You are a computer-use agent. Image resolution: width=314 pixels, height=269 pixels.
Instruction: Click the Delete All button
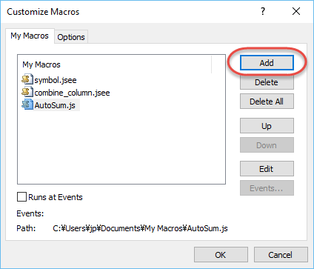click(x=267, y=102)
